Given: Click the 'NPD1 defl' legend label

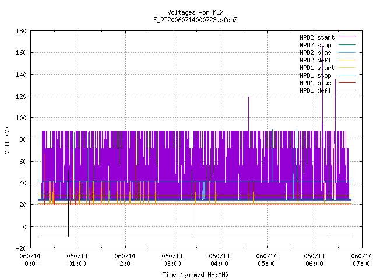Looking at the screenshot, I should [315, 91].
